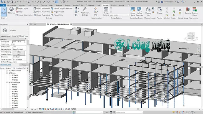Click the Edit Type button
This screenshot has width=203, height=114.
point(24,36)
